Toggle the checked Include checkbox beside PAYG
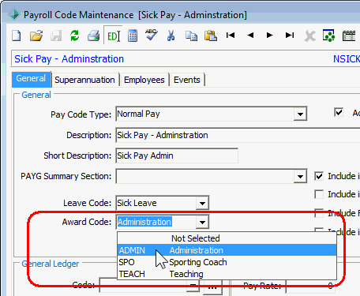The width and height of the screenshot is (360, 296). [319, 176]
